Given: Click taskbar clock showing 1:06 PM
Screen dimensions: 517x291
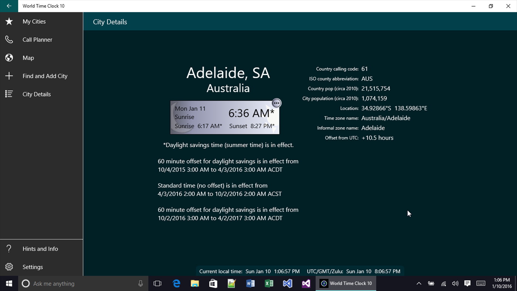Looking at the screenshot, I should (501, 284).
